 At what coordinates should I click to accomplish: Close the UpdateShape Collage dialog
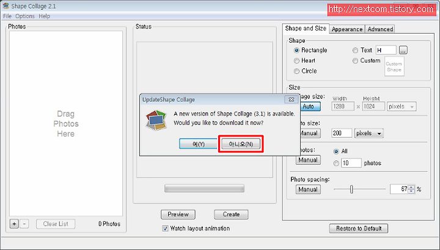[x=291, y=99]
